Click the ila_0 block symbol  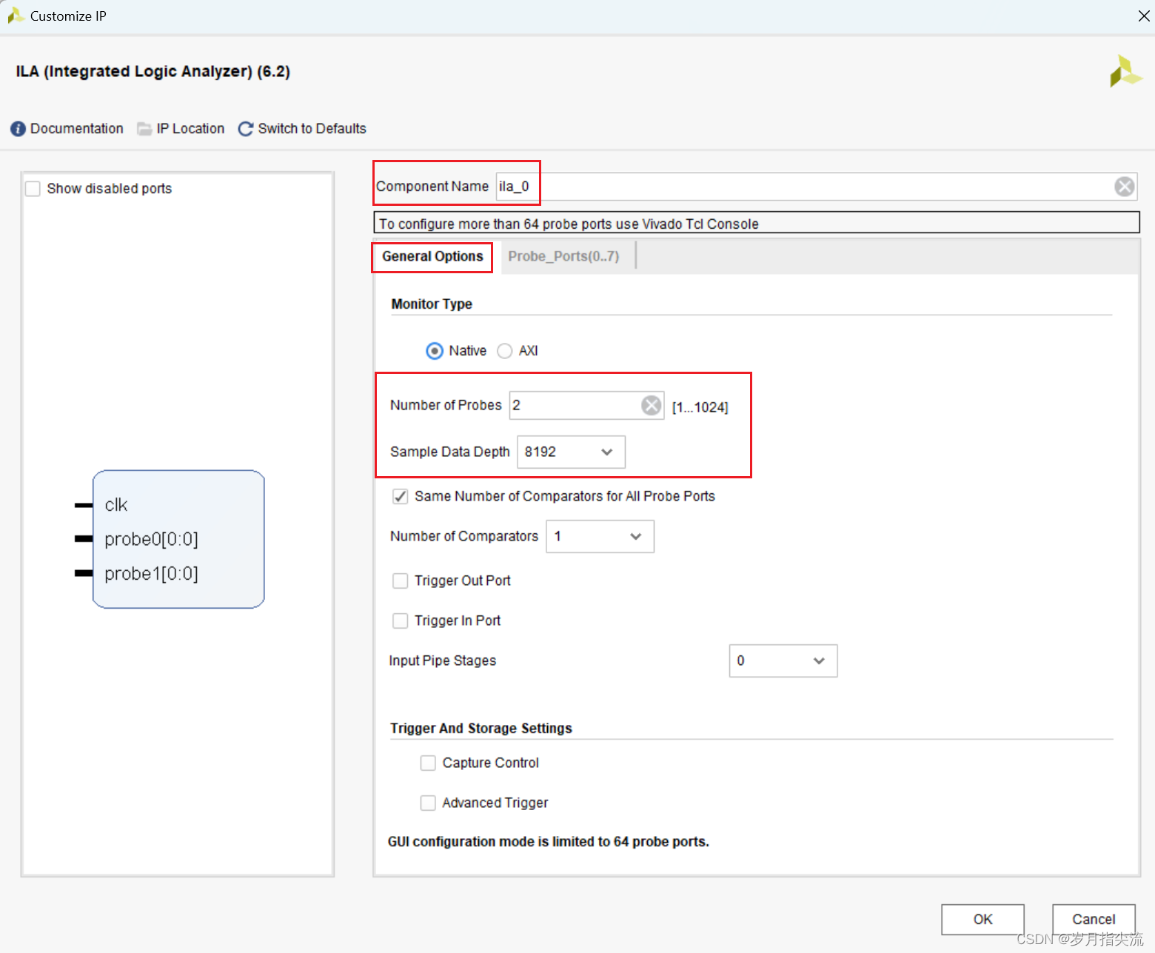(x=178, y=539)
